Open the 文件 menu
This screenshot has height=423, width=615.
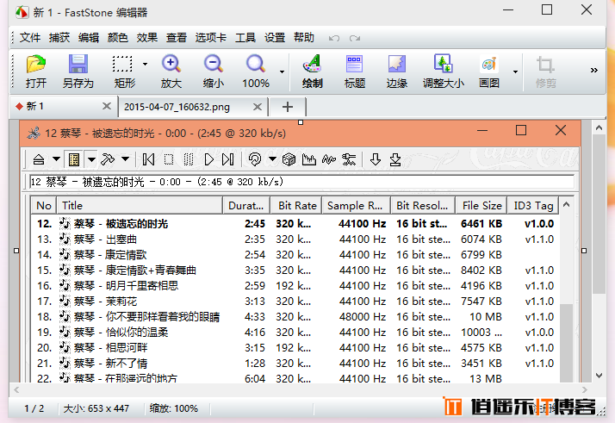pyautogui.click(x=30, y=38)
